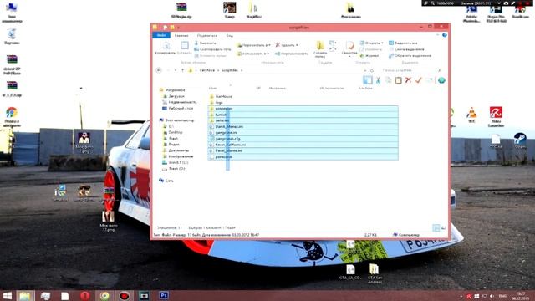Click VeryNice in the address breadcrumb
Screen dimensions: 535x301
pos(207,70)
